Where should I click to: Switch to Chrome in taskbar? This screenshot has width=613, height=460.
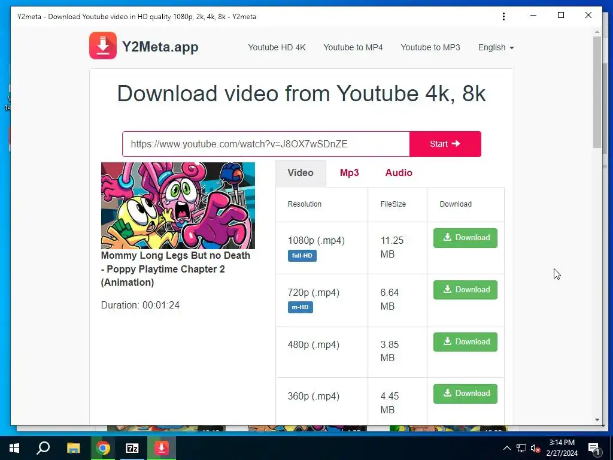coord(103,448)
